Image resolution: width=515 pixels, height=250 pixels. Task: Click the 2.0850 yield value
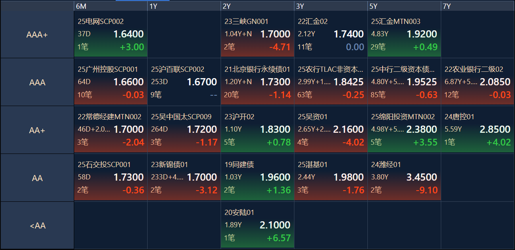point(495,82)
